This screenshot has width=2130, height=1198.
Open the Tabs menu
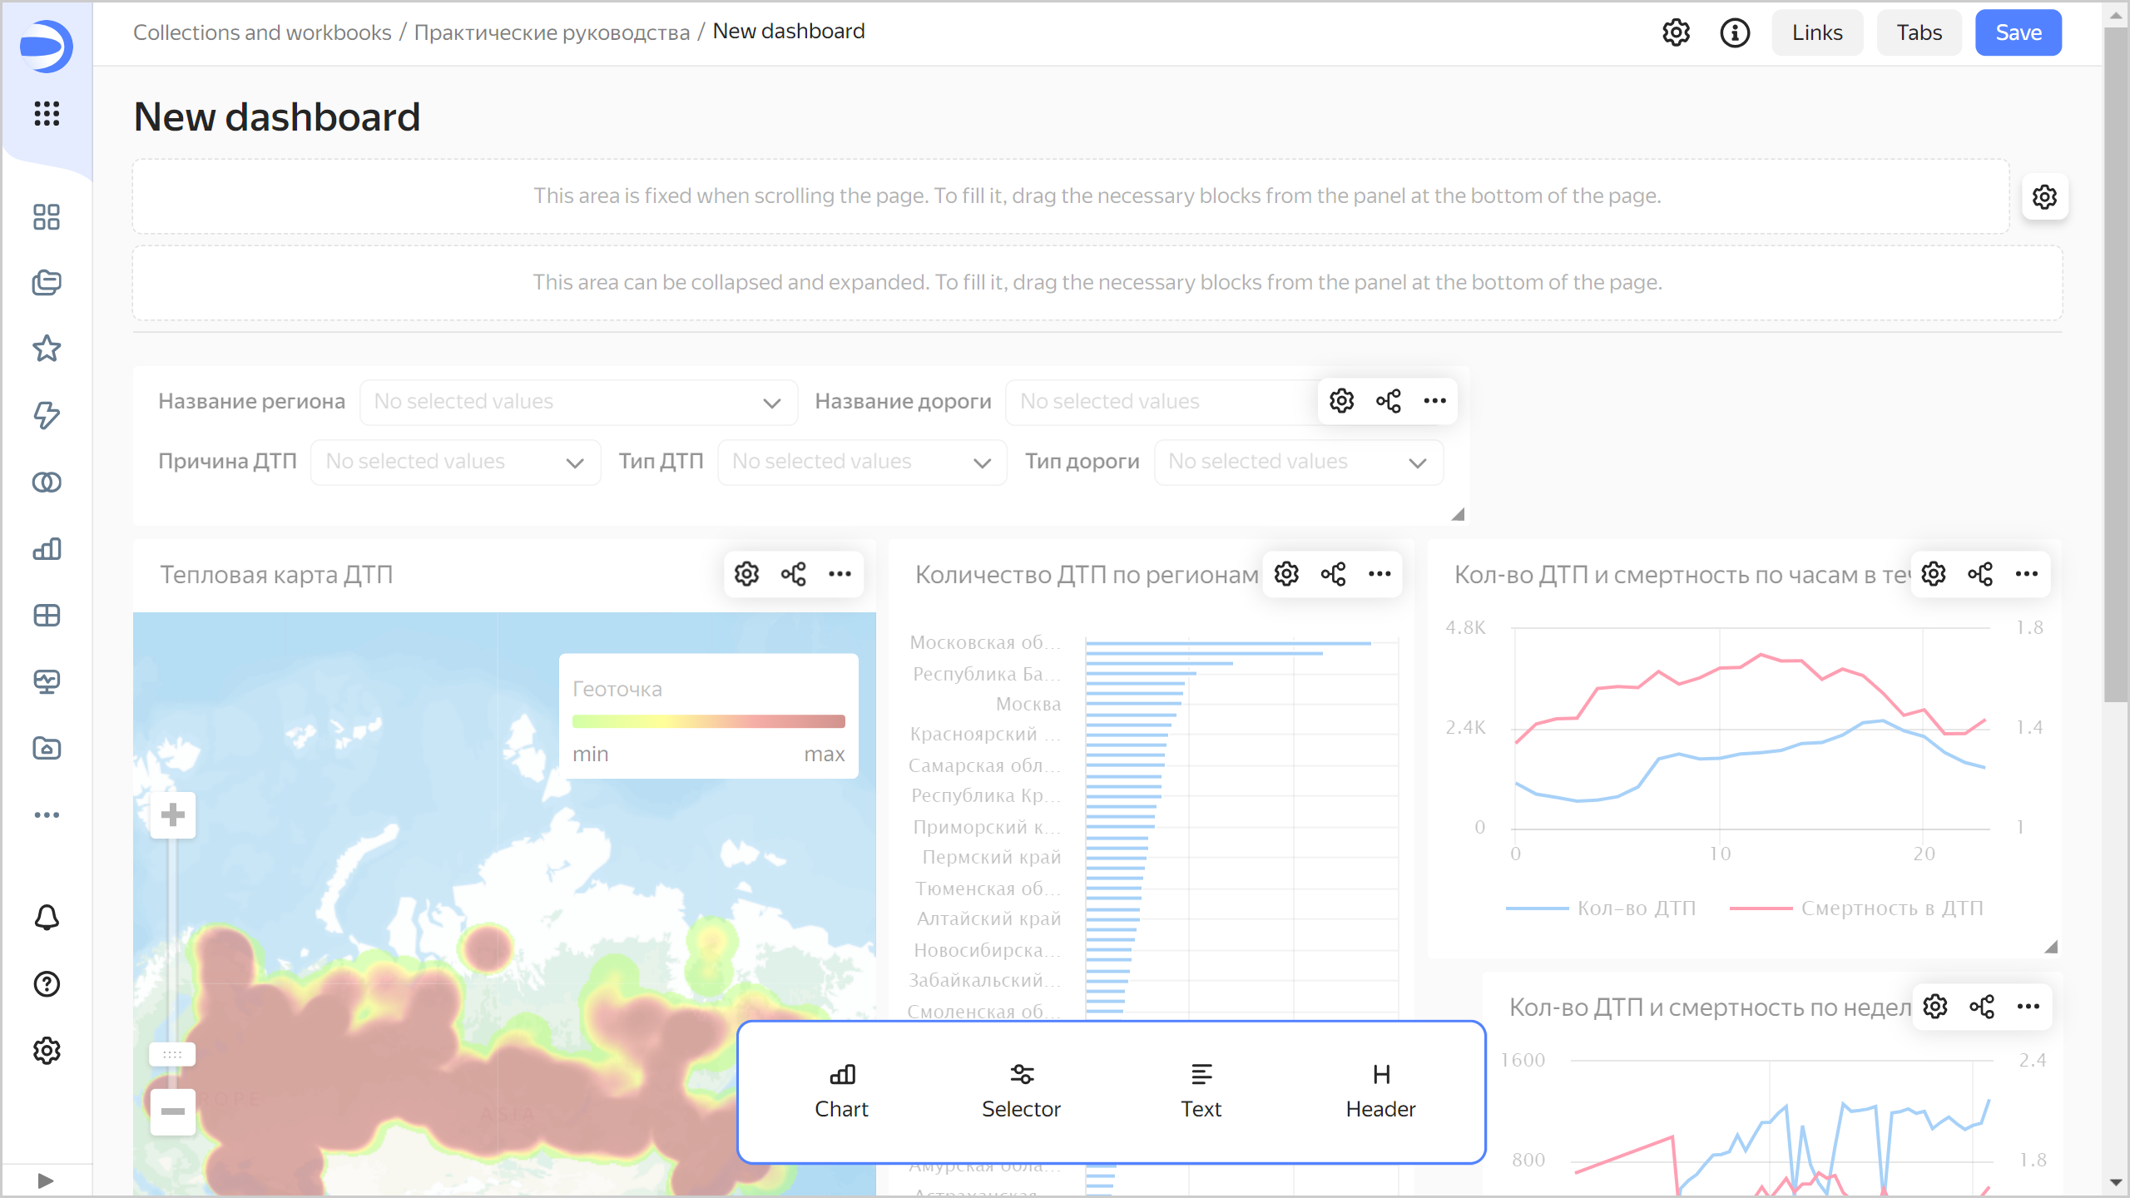coord(1919,32)
